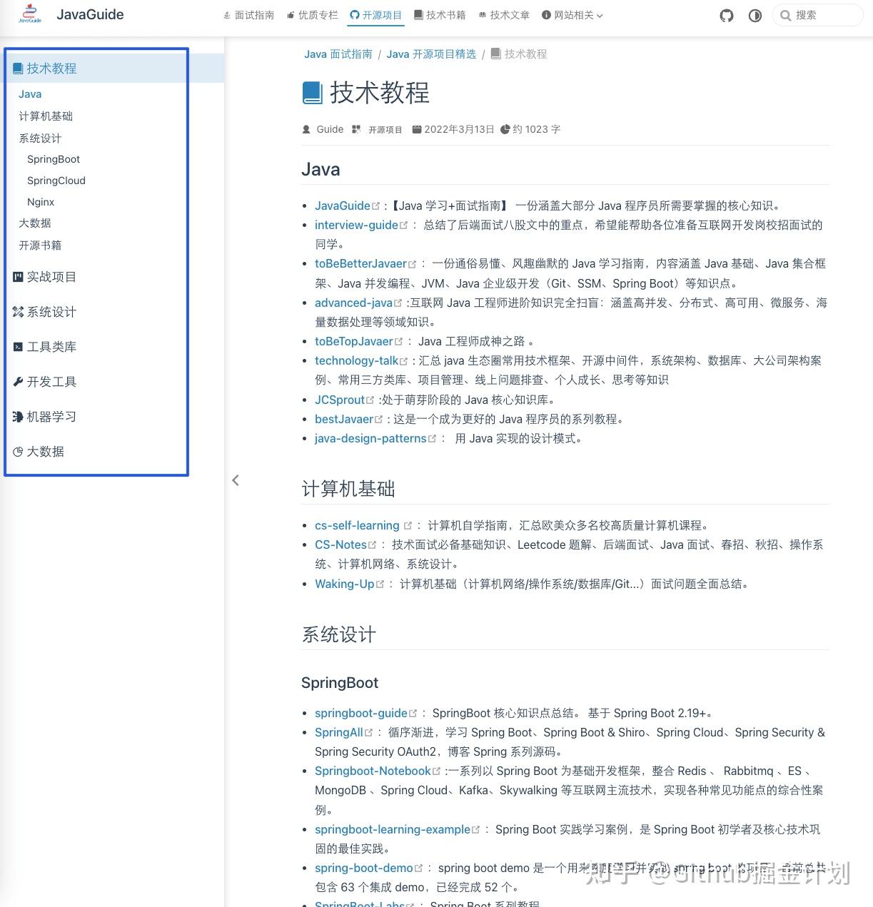Jump to Nginx in sidebar
Screen dimensions: 873x907
pyautogui.click(x=41, y=202)
